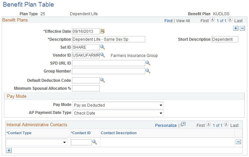Click into the Set ID field
249x157 pixels.
(x=86, y=47)
